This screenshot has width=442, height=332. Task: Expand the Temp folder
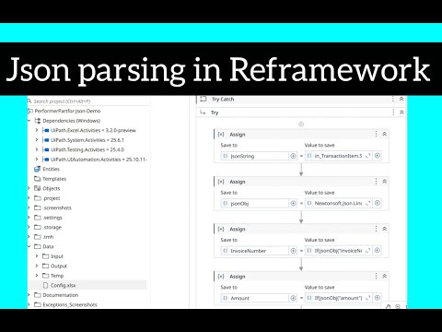[37, 276]
